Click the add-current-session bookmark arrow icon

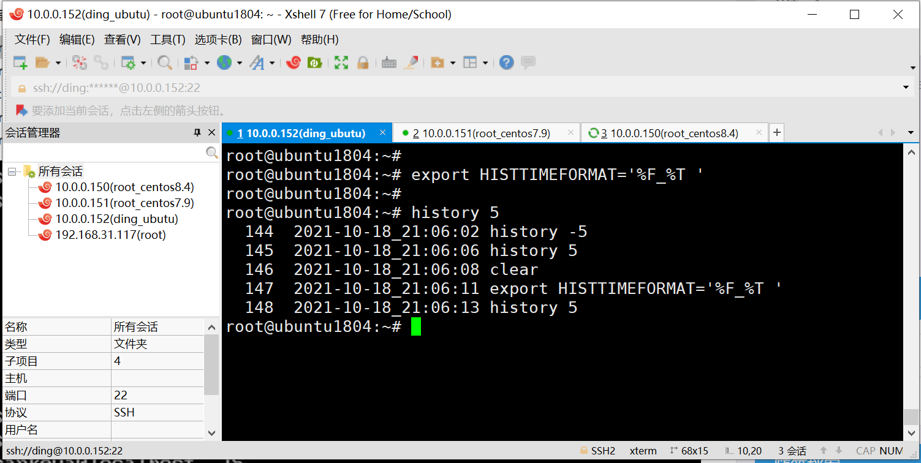[21, 111]
